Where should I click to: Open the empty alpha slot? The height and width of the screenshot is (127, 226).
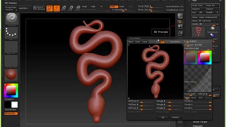(x=11, y=47)
